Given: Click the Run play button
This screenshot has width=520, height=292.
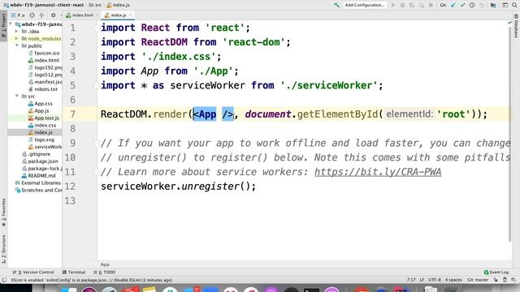Looking at the screenshot, I should (x=393, y=5).
